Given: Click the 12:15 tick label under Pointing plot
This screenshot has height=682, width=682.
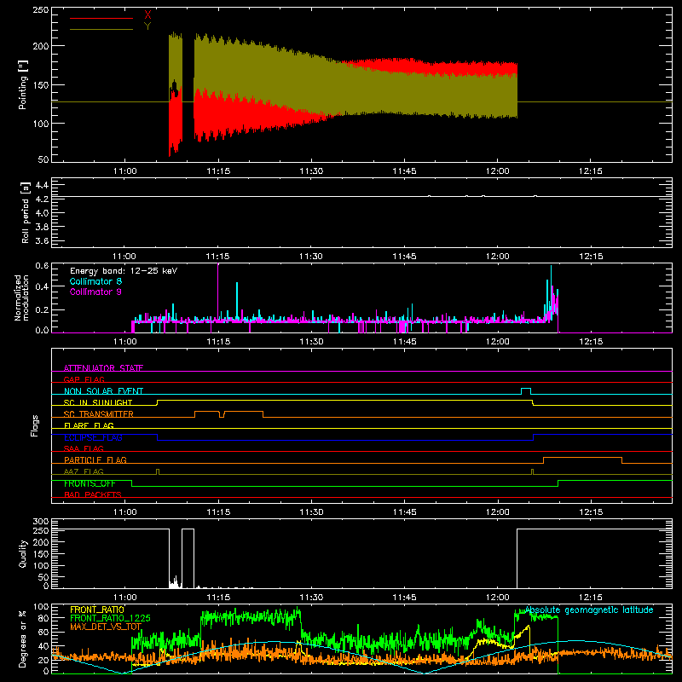Looking at the screenshot, I should (591, 171).
